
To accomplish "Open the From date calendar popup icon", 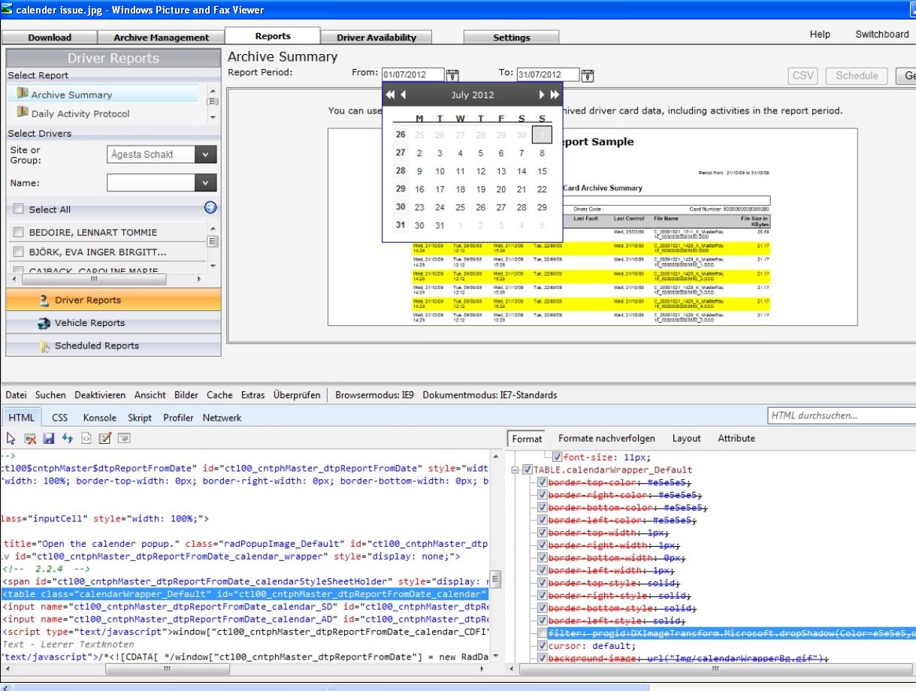I will (452, 74).
